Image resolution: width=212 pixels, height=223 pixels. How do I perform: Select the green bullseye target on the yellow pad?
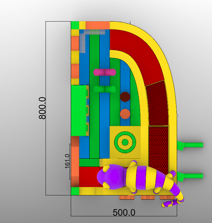125,142
